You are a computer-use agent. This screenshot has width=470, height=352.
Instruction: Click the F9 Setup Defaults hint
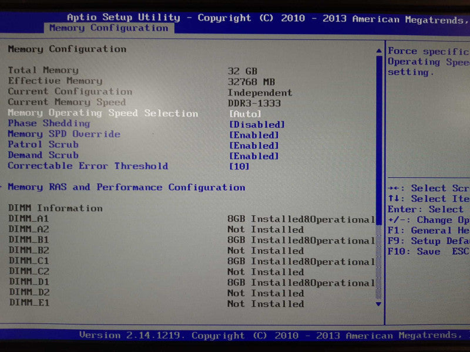click(429, 241)
